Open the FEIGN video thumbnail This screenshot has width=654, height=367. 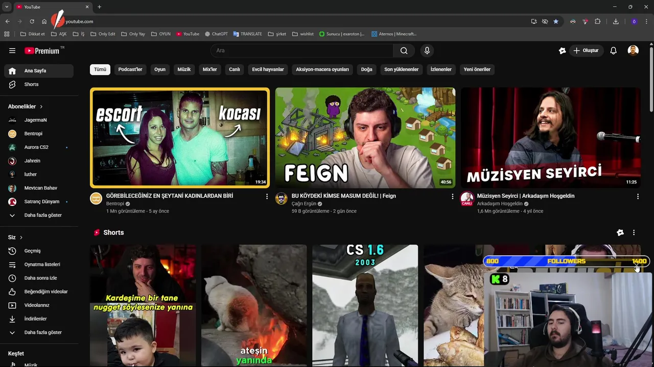pos(365,138)
